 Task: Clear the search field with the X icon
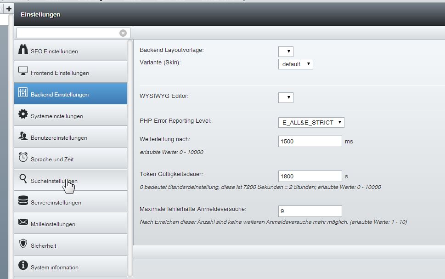123,33
